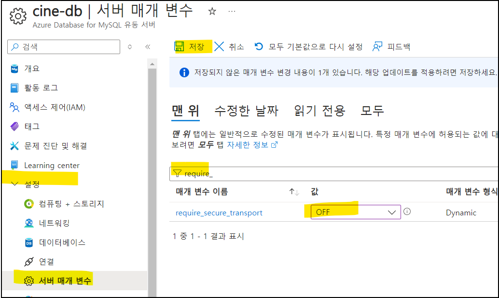Click the Overview MySQL icon
The image size is (499, 298).
click(14, 69)
